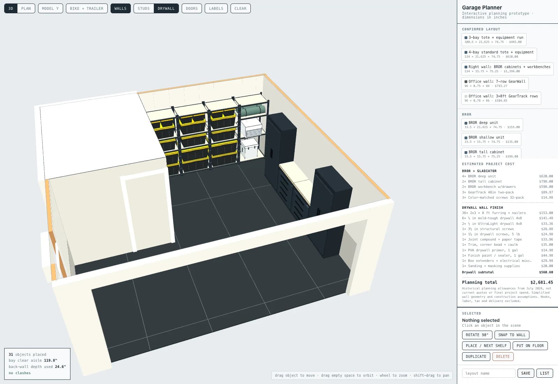Viewport: 558px width, 384px height.
Task: Click the 'back-wall depth used 24.6"' readout
Action: 37,367
